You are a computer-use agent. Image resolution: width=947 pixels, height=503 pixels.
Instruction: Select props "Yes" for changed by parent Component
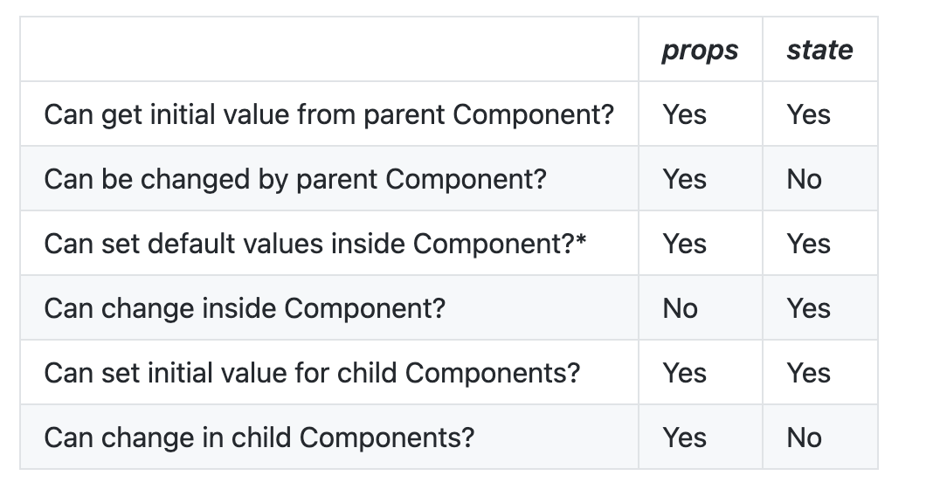click(684, 179)
